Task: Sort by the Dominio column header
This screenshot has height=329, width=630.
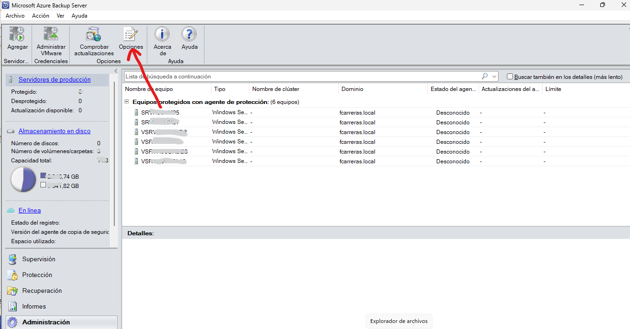Action: 383,89
